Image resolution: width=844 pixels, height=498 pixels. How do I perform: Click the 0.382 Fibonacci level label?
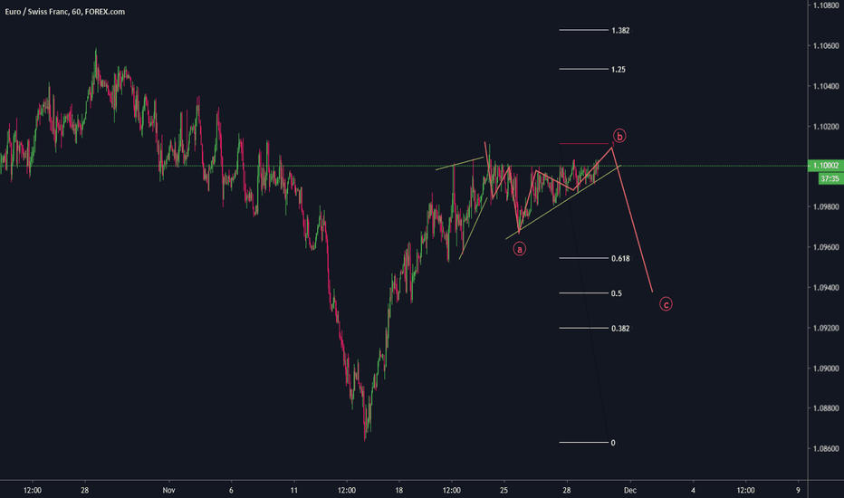(619, 328)
